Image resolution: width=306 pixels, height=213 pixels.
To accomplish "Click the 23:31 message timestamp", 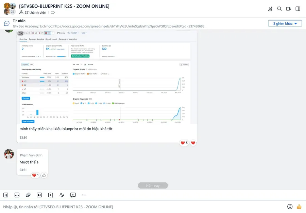I will (x=23, y=170).
